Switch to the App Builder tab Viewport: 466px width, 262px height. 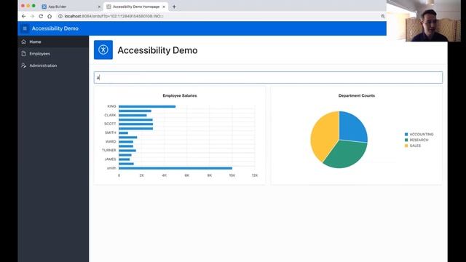click(71, 7)
